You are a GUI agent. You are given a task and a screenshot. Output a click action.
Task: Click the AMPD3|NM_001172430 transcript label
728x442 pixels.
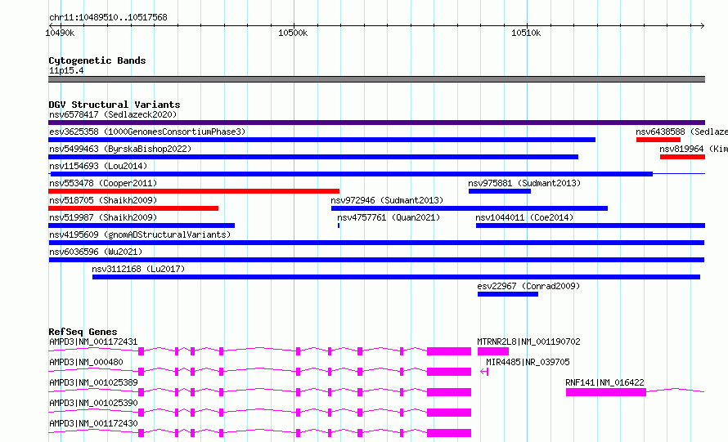(93, 423)
